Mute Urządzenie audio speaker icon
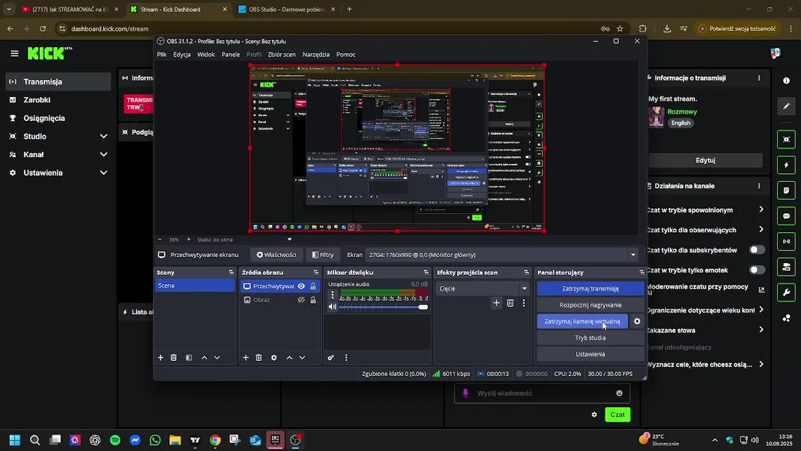Image resolution: width=801 pixels, height=451 pixels. (333, 307)
